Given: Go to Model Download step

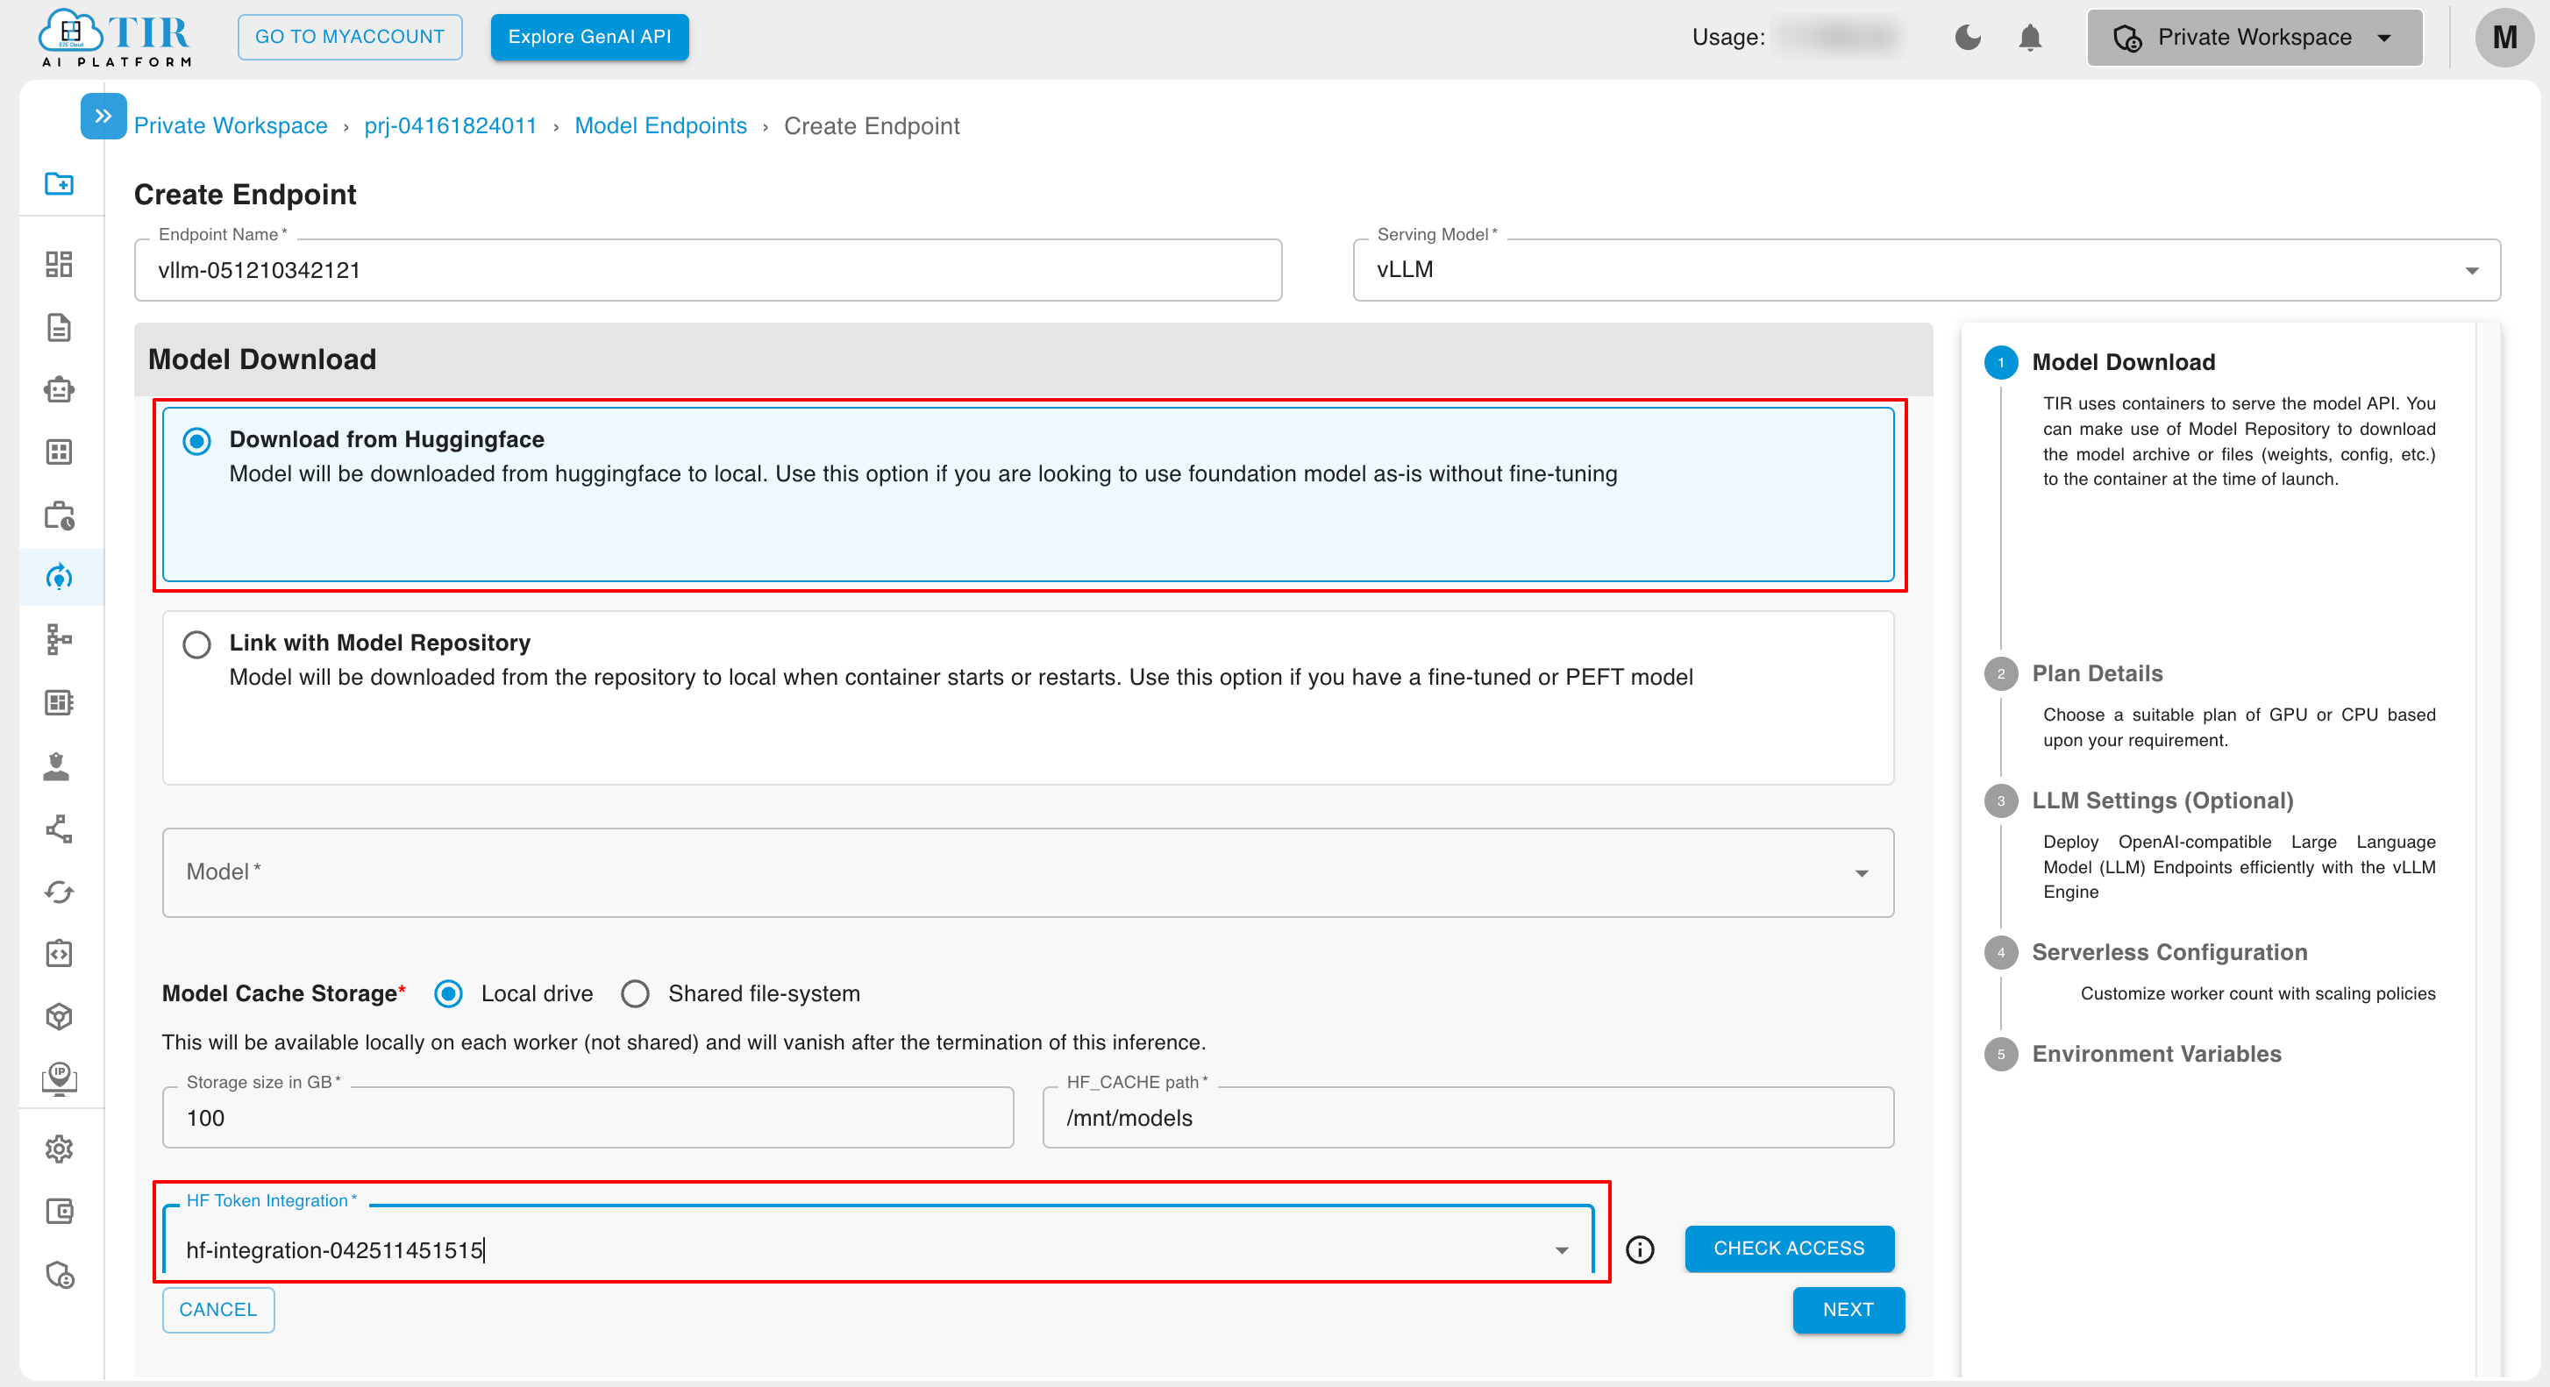Looking at the screenshot, I should [2122, 362].
